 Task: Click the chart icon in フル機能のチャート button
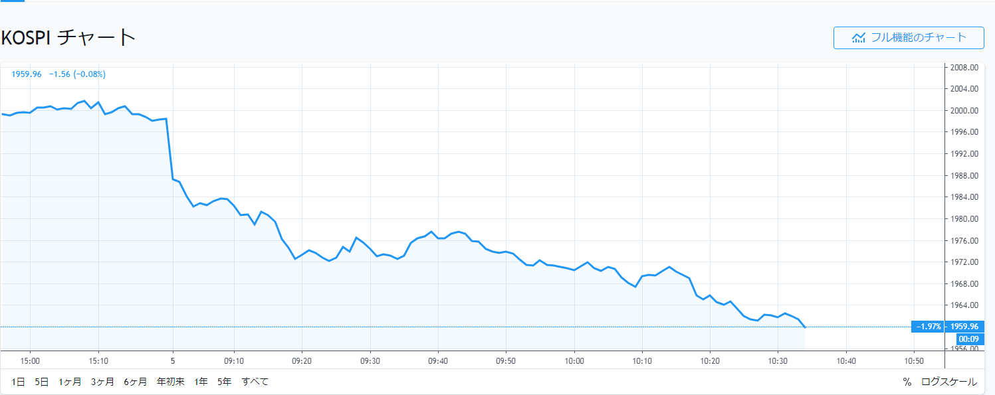pos(858,38)
